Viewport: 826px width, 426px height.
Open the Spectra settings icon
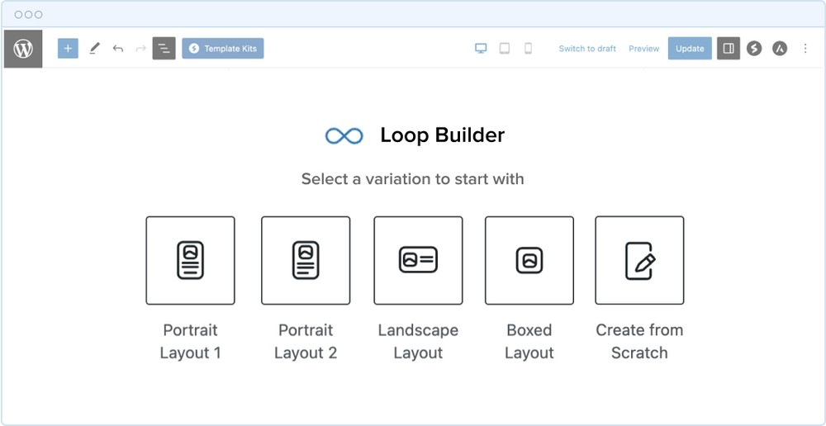(x=754, y=49)
